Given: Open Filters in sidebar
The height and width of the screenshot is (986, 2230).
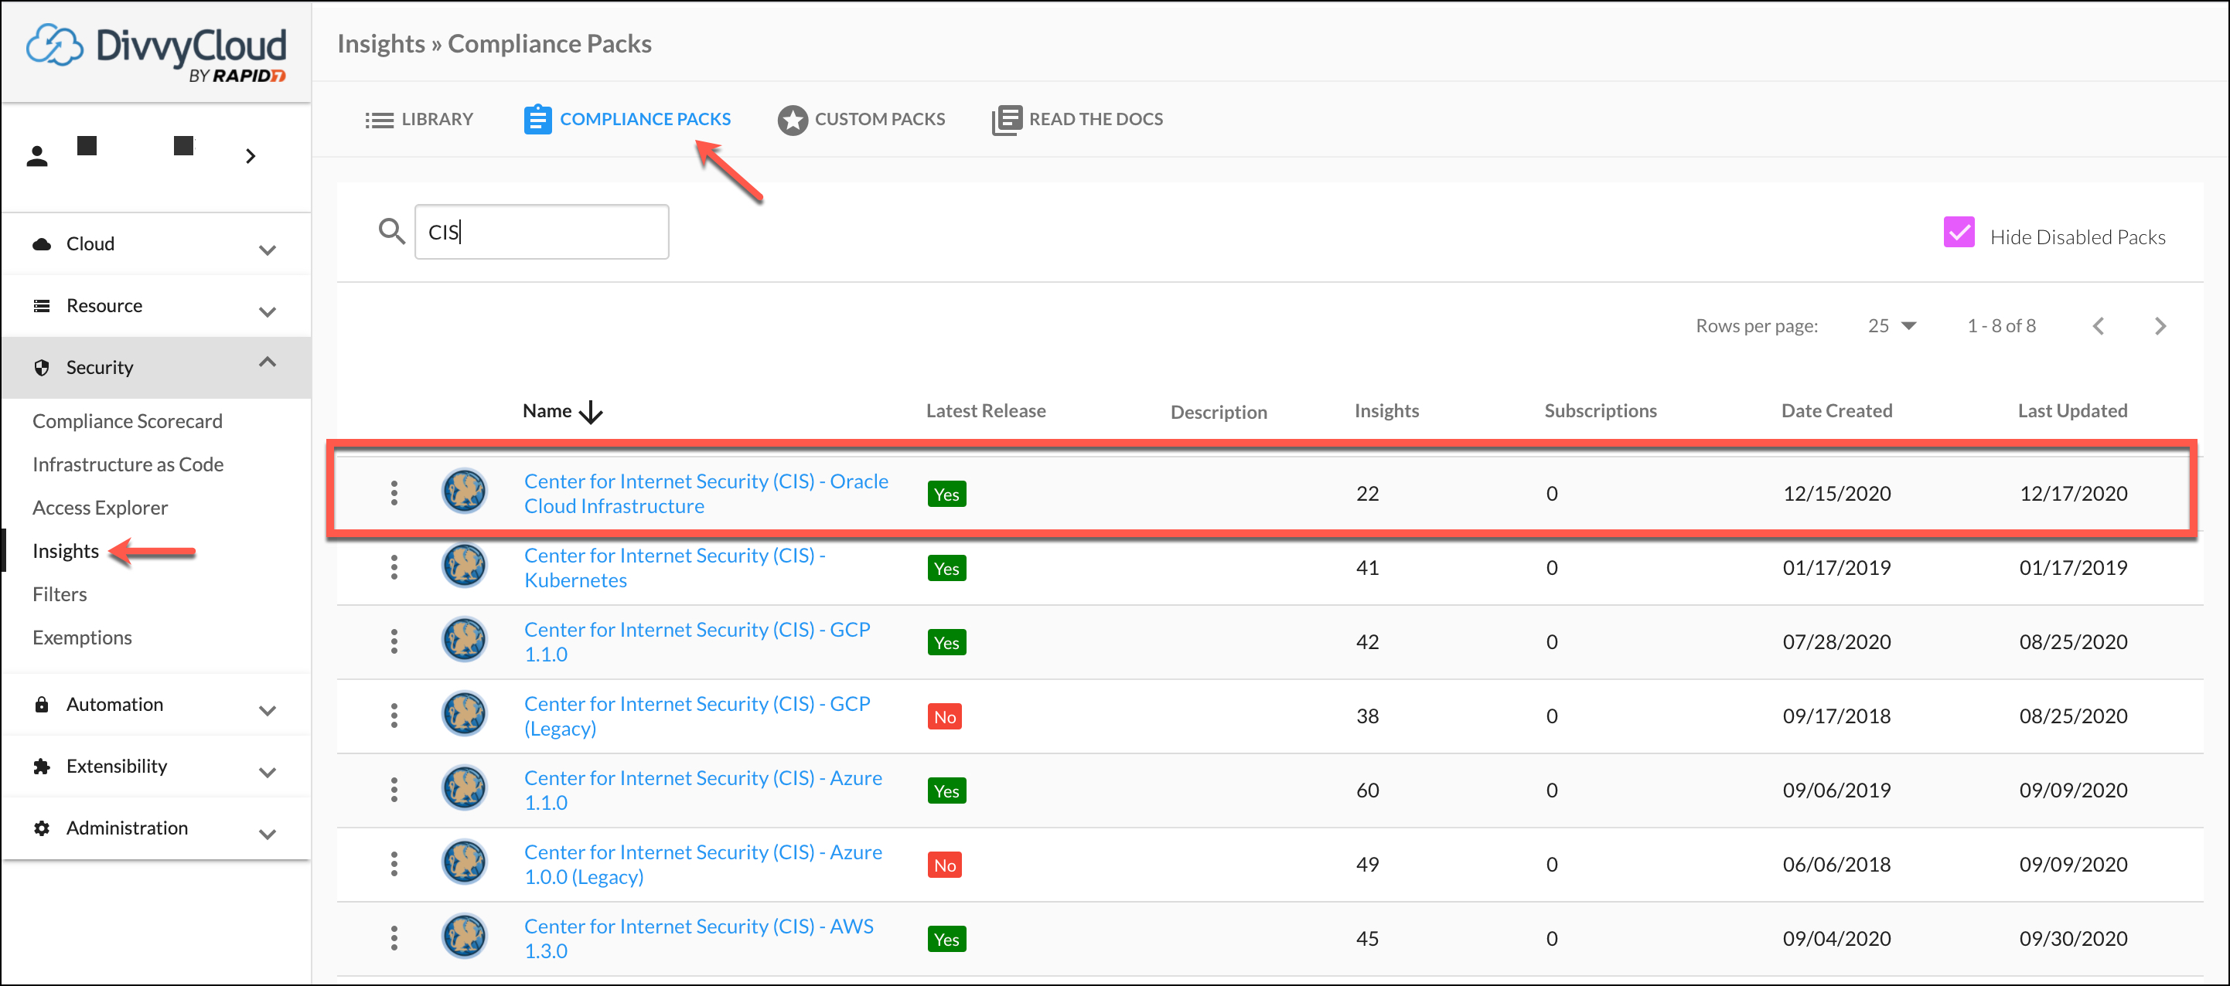Looking at the screenshot, I should (60, 594).
